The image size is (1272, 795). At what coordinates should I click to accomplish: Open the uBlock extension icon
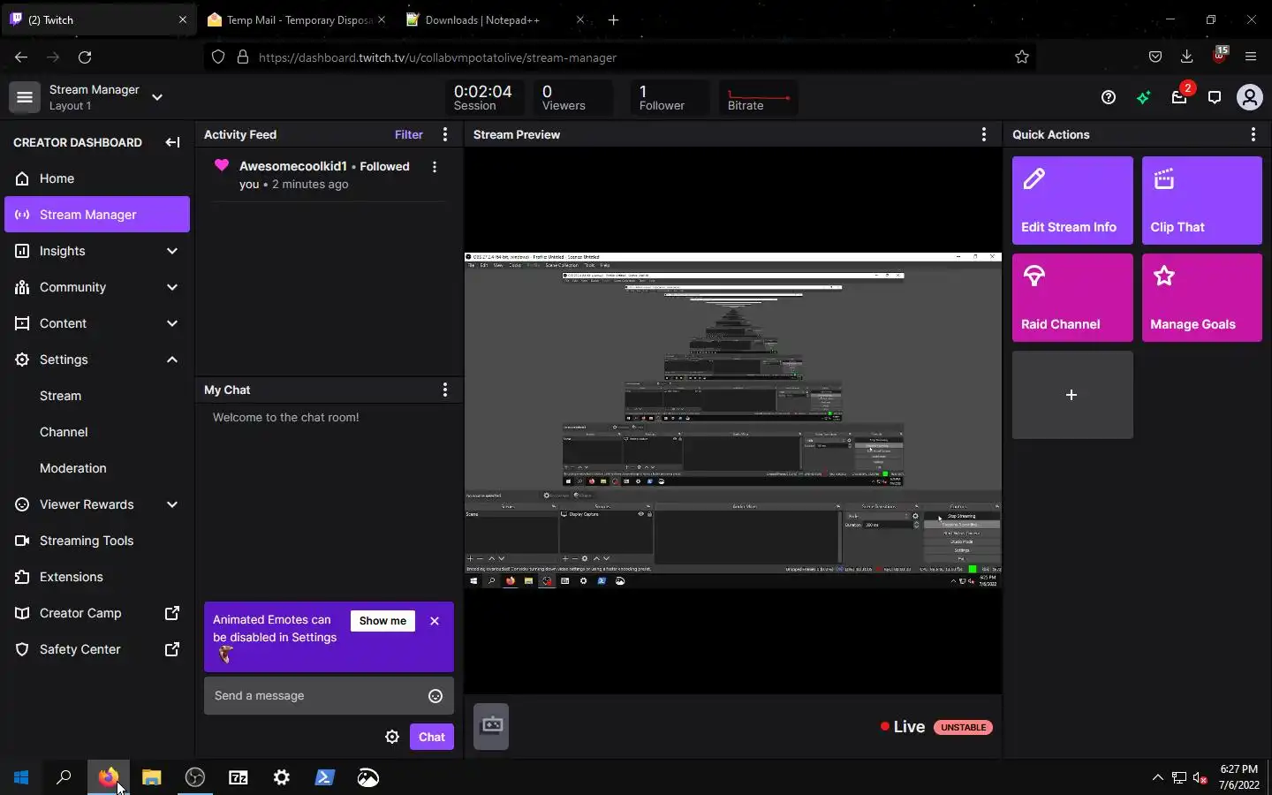pyautogui.click(x=1220, y=56)
